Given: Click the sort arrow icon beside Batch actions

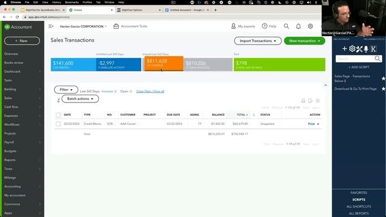Looking at the screenshot, I should click(59, 101).
